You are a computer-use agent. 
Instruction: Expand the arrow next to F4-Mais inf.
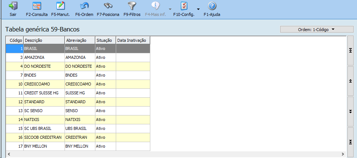(170, 9)
